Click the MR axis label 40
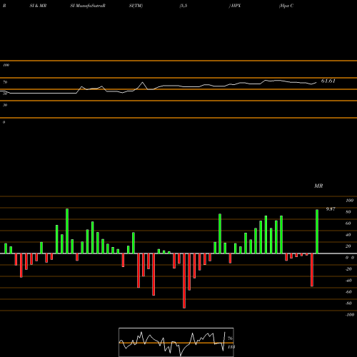Viewport: 357px width, 357px height. point(348,235)
